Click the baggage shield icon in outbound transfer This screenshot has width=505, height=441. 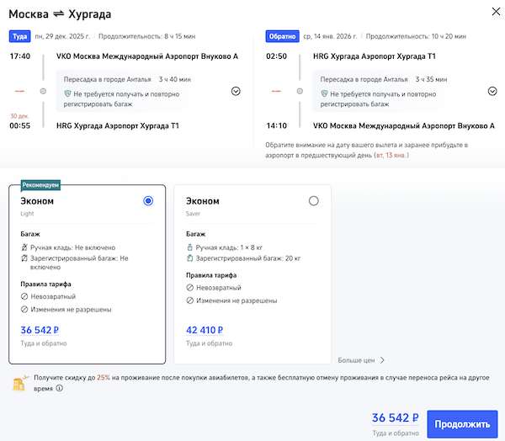coord(67,94)
